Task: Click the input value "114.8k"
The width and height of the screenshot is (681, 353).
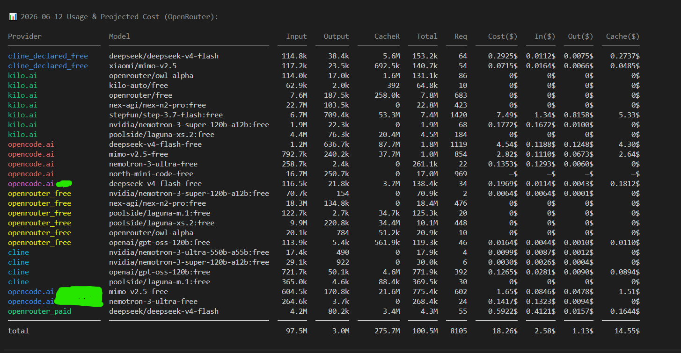Action: (x=294, y=56)
